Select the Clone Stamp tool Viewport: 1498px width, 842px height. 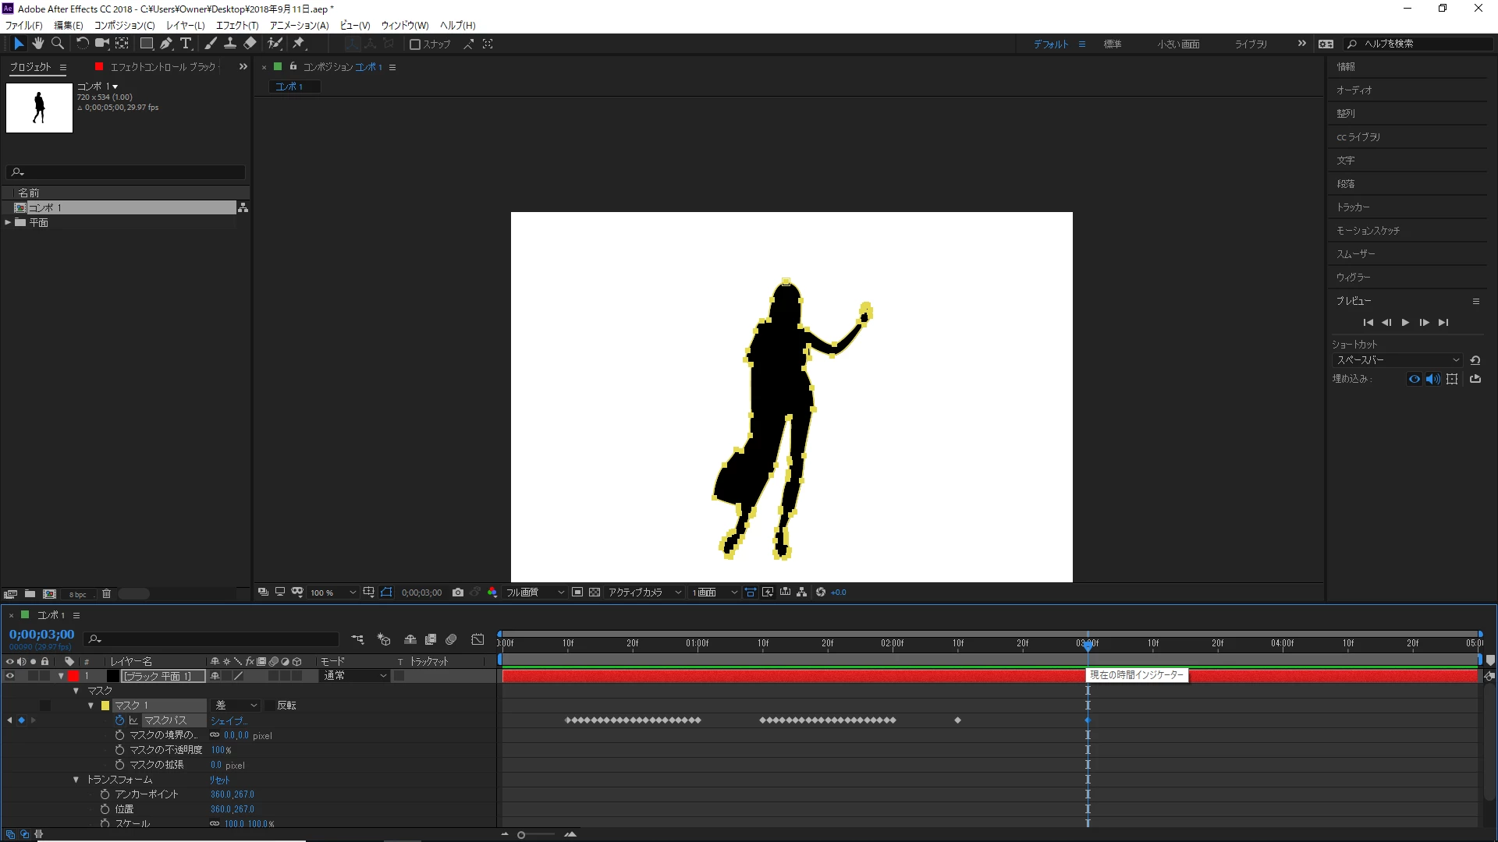pyautogui.click(x=230, y=44)
